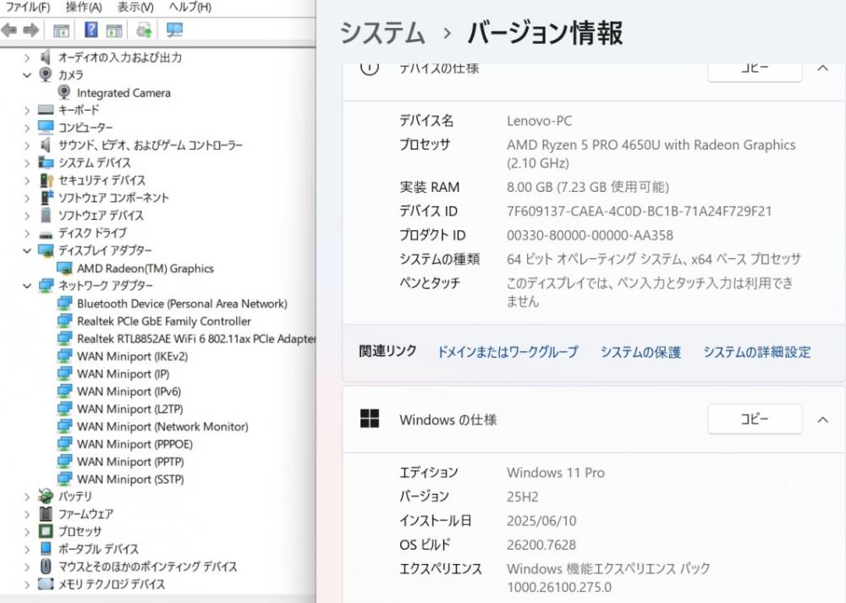
Task: Collapse the ディスプレイ アダプター tree node
Action: 27,251
